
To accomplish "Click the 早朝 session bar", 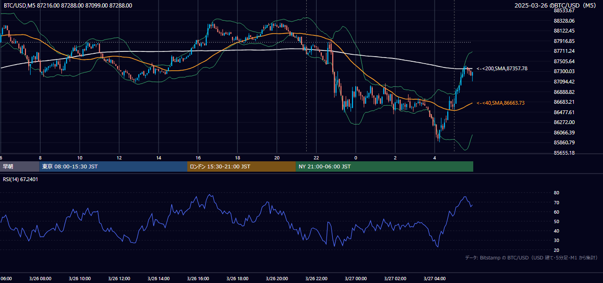I will 19,166.
